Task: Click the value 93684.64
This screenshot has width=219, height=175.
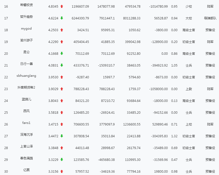Action: 133,101
